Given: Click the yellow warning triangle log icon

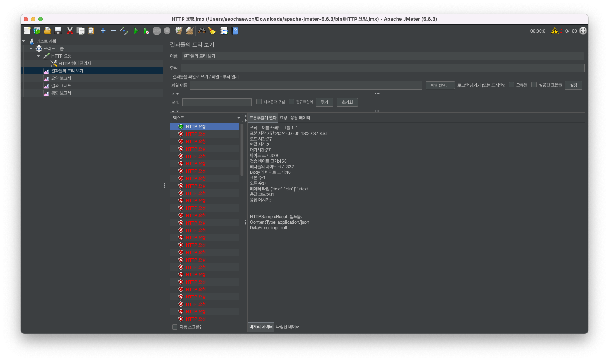Looking at the screenshot, I should 555,31.
